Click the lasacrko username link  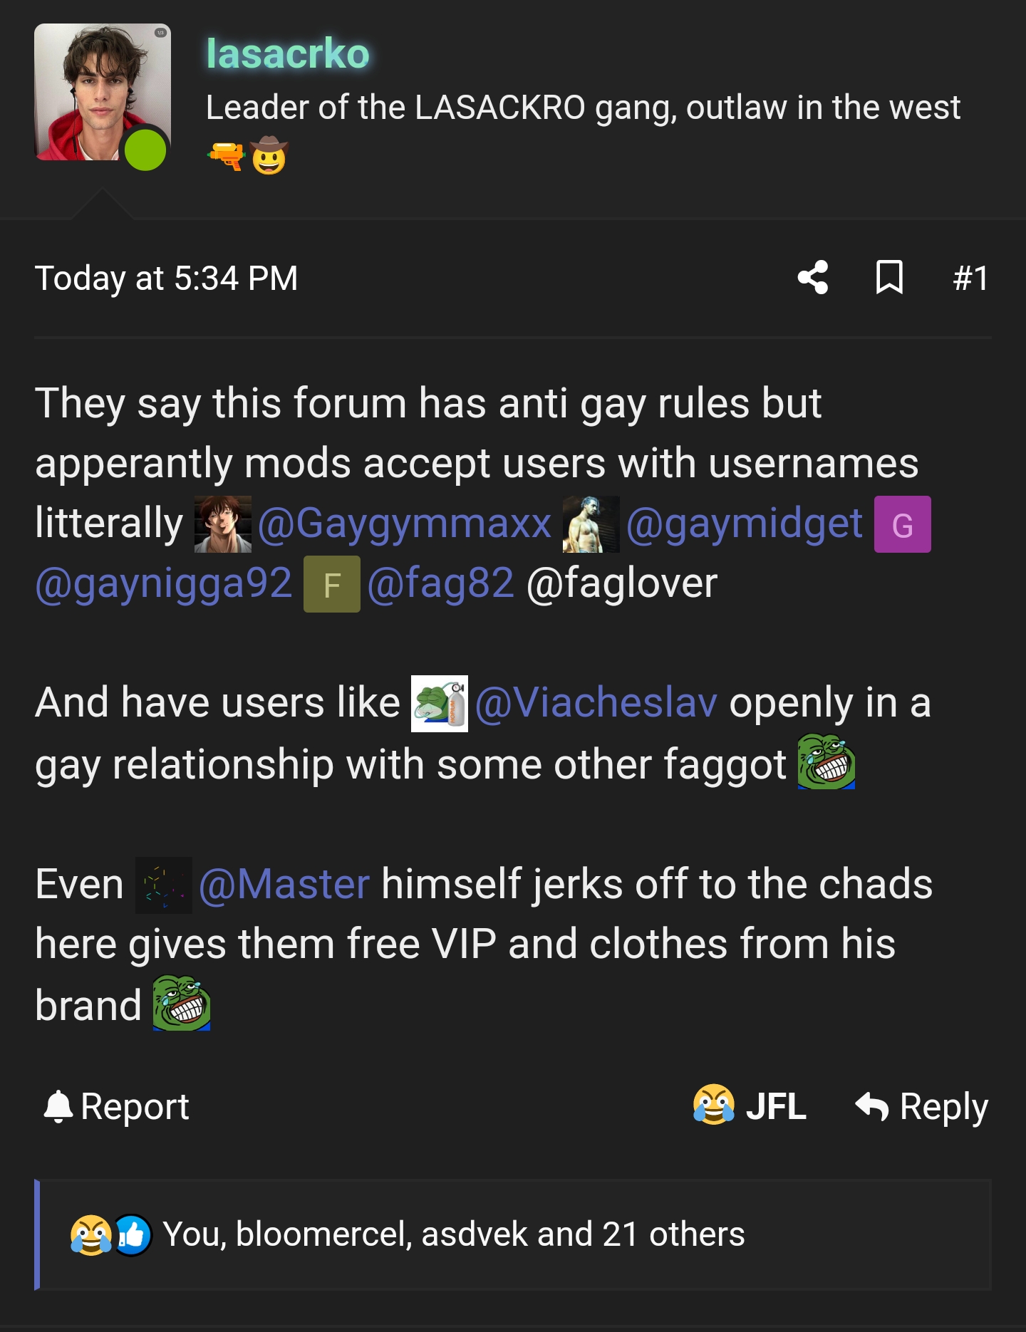(x=288, y=53)
